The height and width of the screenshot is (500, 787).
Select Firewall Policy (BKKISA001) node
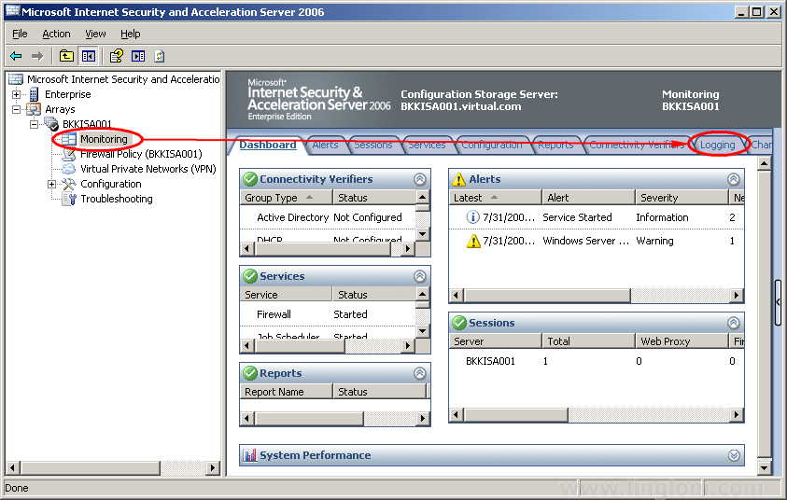pyautogui.click(x=141, y=154)
